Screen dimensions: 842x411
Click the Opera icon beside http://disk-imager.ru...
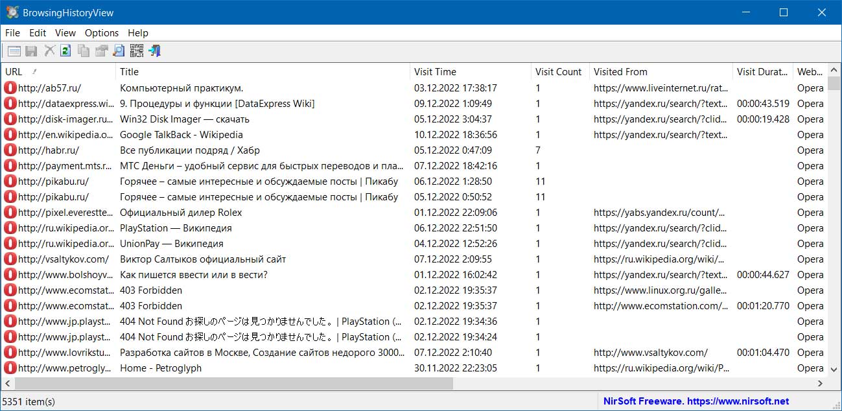[10, 119]
